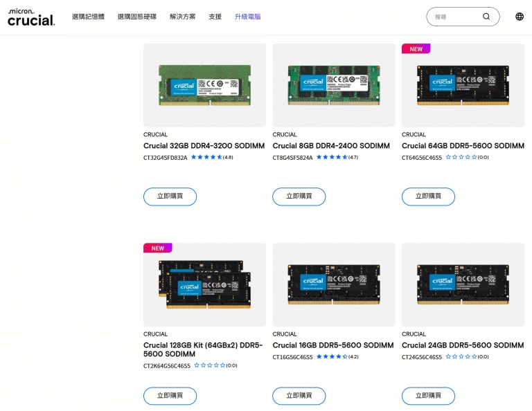Open the 選購固態硬碟 menu
The height and width of the screenshot is (411, 532).
(x=137, y=17)
